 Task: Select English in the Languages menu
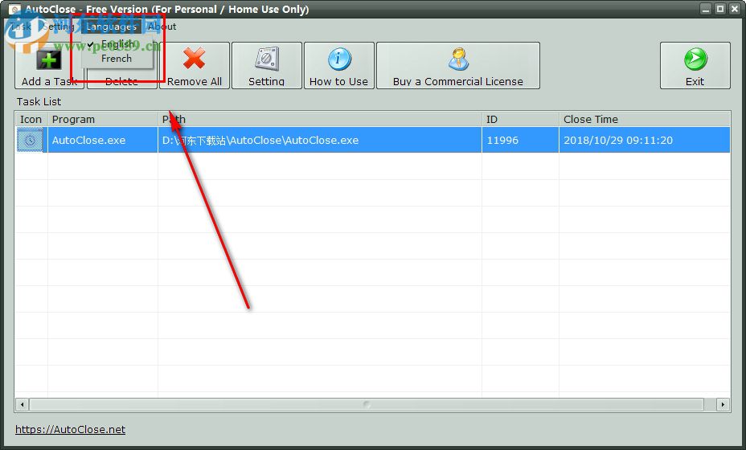[117, 43]
